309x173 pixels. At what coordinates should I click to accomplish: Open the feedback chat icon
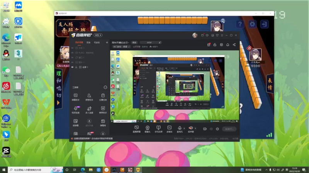tap(207, 35)
